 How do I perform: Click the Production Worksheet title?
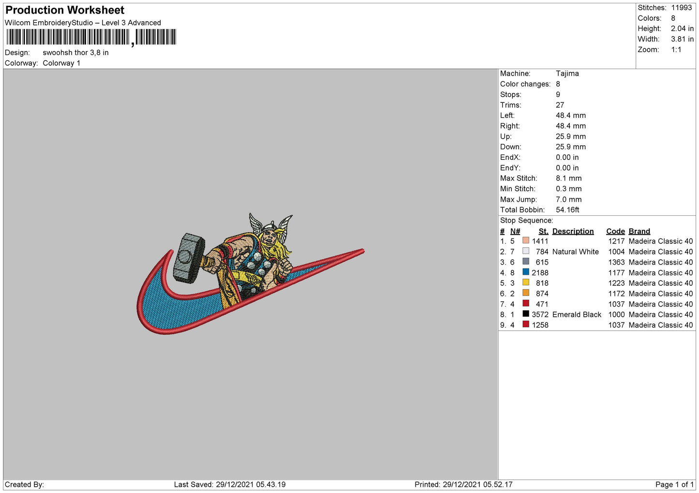click(x=65, y=10)
